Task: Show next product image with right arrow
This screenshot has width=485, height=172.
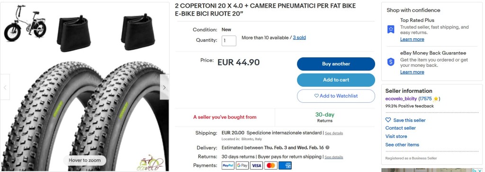Action: pyautogui.click(x=164, y=87)
